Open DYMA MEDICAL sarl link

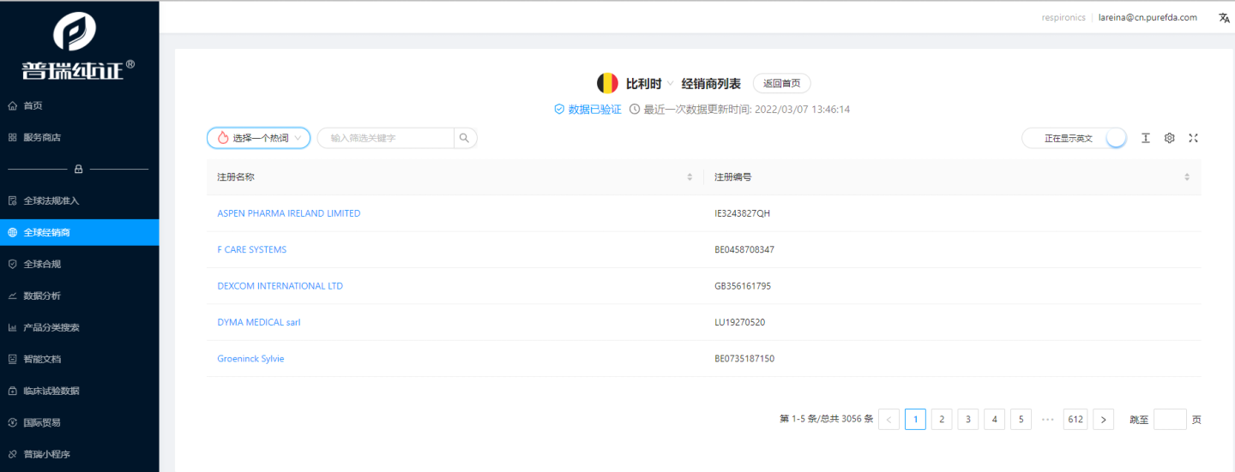tap(259, 323)
